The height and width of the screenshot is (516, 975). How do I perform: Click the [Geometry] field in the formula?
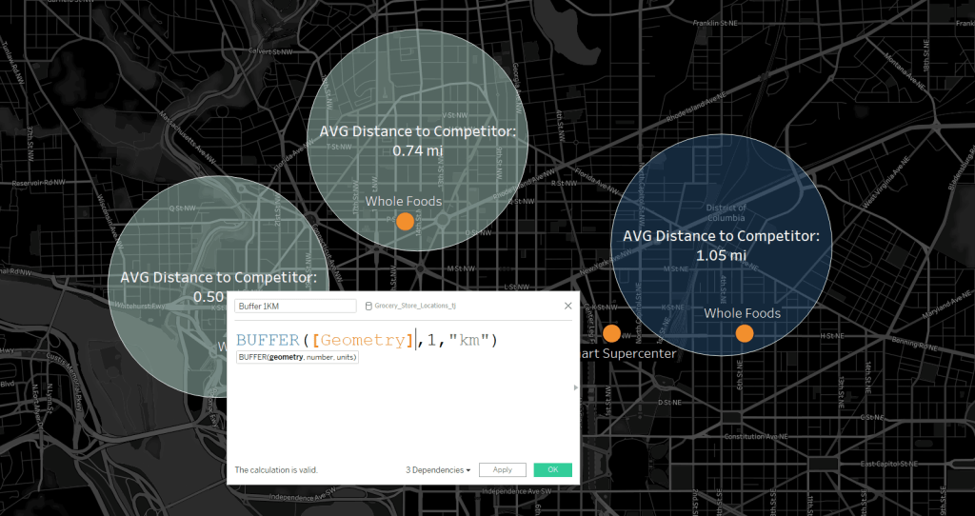pos(363,340)
